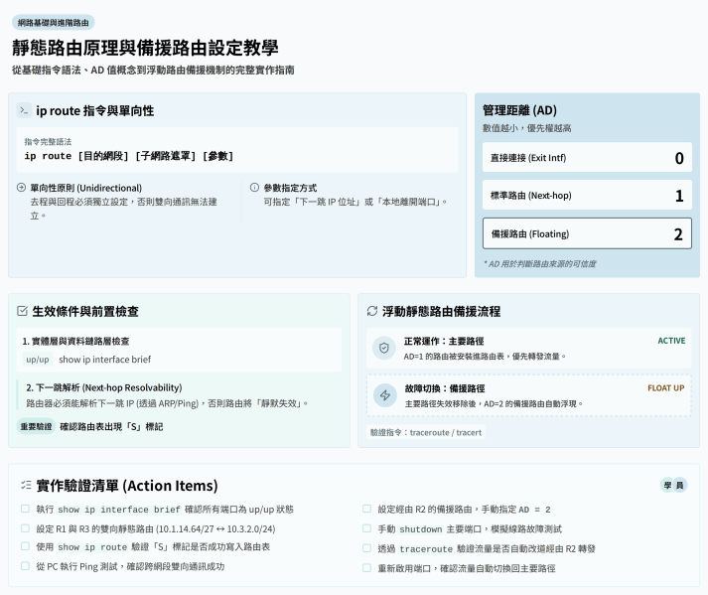The height and width of the screenshot is (595, 708).
Task: Click the up/up status chip
Action: point(38,360)
